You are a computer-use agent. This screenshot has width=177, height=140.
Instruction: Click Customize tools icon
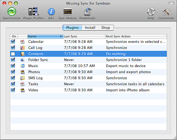click(x=166, y=12)
